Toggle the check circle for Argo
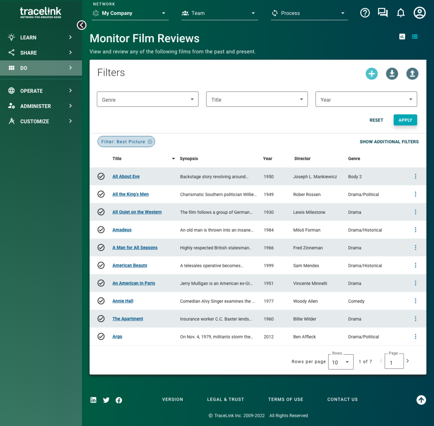This screenshot has height=426, width=434. [x=101, y=336]
